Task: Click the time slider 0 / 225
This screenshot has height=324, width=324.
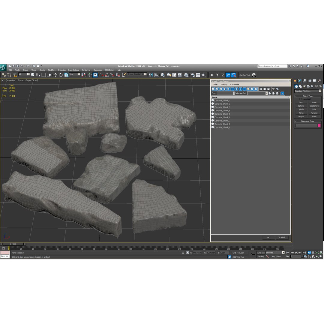Action: 13,244
